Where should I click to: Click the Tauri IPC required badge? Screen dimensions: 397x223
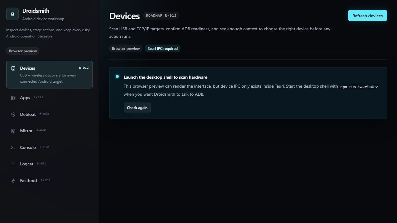[x=163, y=48]
